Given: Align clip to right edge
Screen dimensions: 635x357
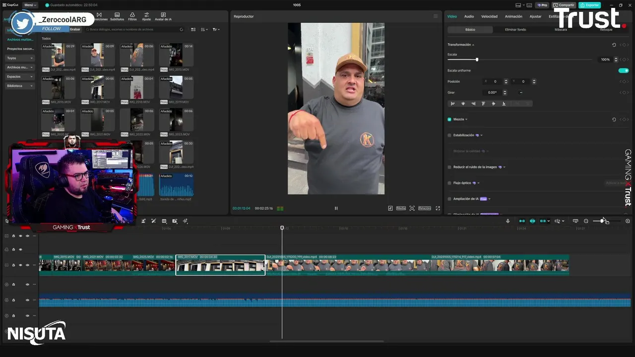Looking at the screenshot, I should coord(473,104).
